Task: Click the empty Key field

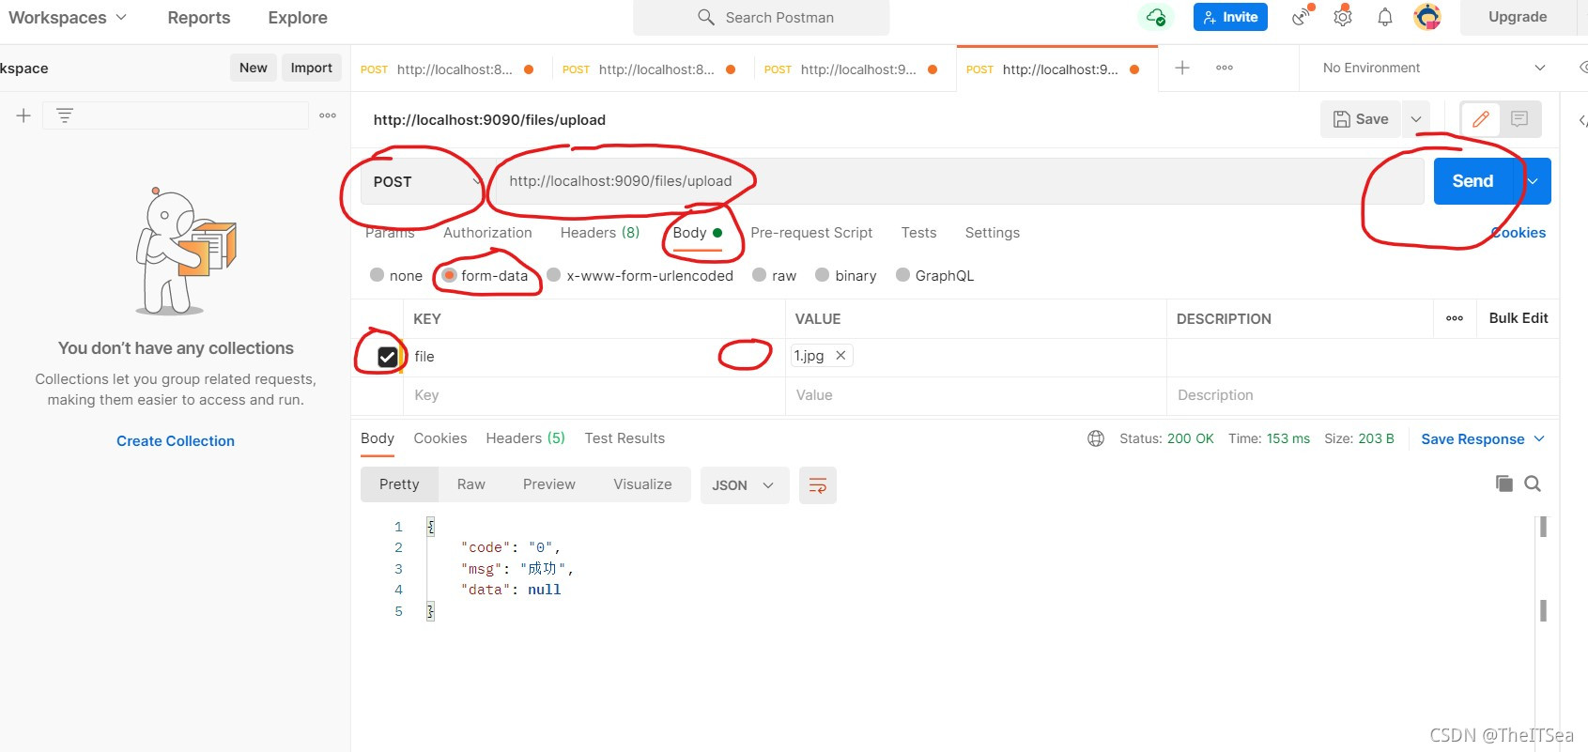Action: pos(594,395)
